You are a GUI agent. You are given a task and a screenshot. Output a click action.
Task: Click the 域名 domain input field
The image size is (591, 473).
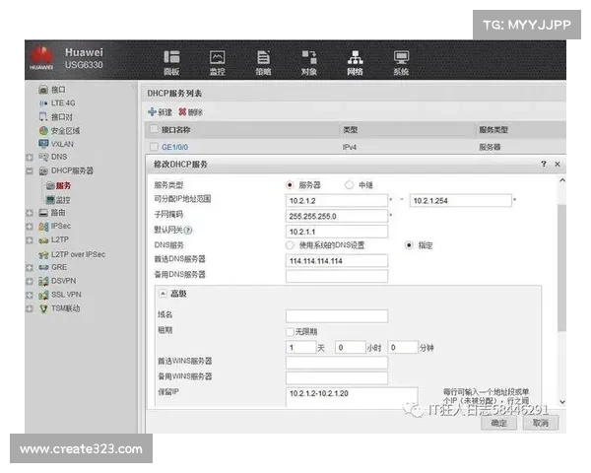point(337,316)
